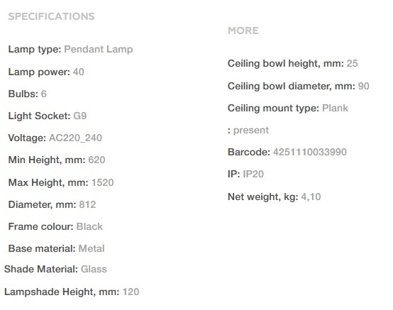393x310 pixels.
Task: Select the Black frame colour value
Action: pyautogui.click(x=89, y=226)
